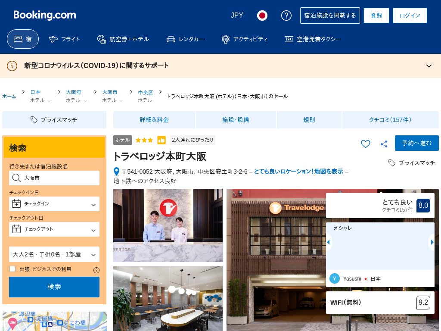Click the 大阪市 breadcrumb link
The height and width of the screenshot is (331, 441).
point(110,92)
